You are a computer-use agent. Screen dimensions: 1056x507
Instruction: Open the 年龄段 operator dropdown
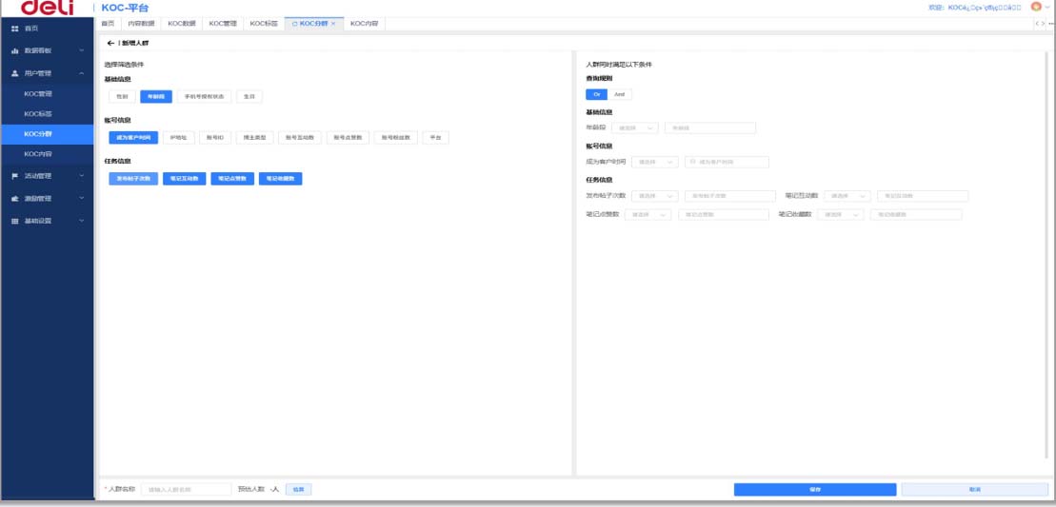tap(637, 127)
